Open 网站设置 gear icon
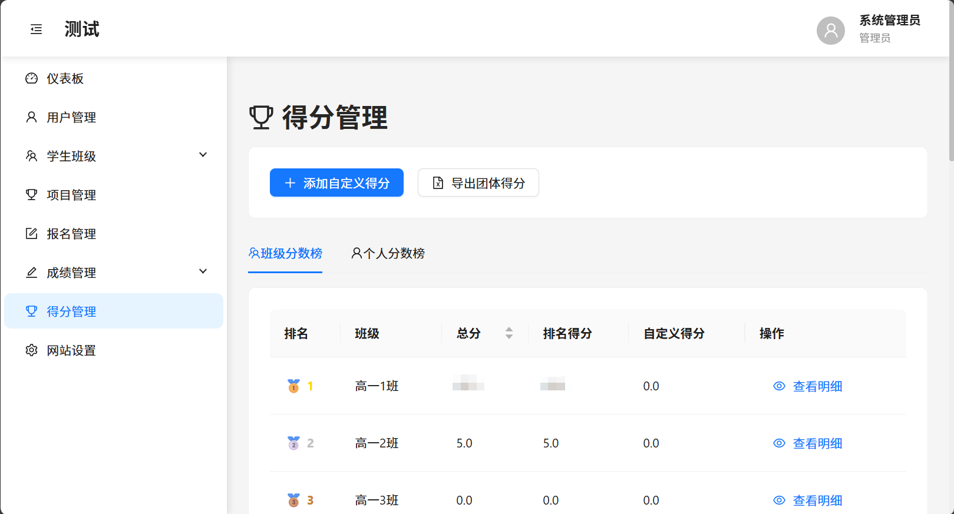The height and width of the screenshot is (514, 954). pos(32,350)
